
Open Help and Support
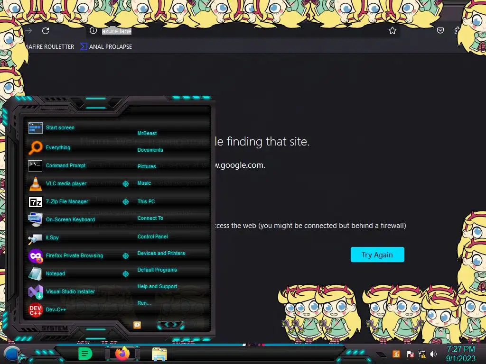[157, 287]
